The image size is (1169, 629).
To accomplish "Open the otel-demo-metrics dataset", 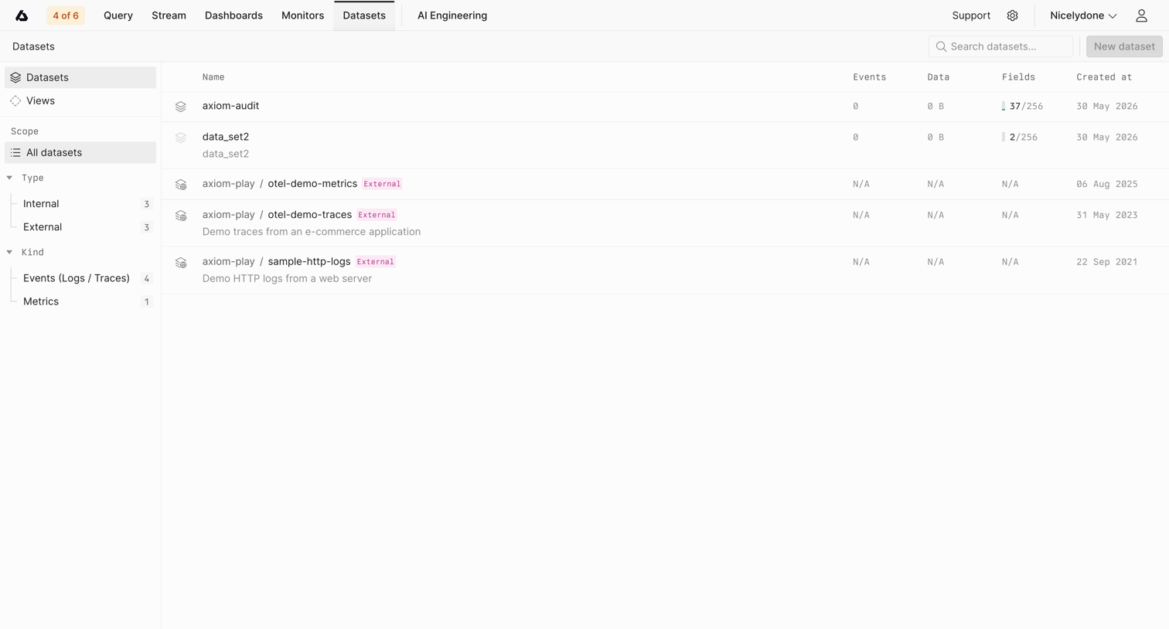I will tap(312, 184).
